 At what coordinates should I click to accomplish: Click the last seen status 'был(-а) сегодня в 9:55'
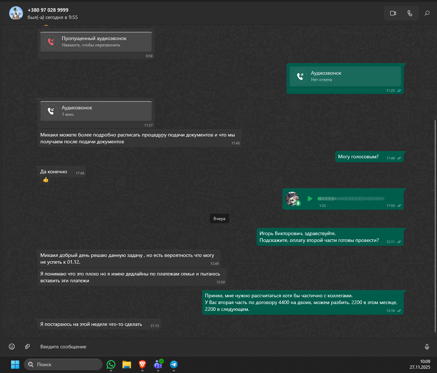pos(52,17)
